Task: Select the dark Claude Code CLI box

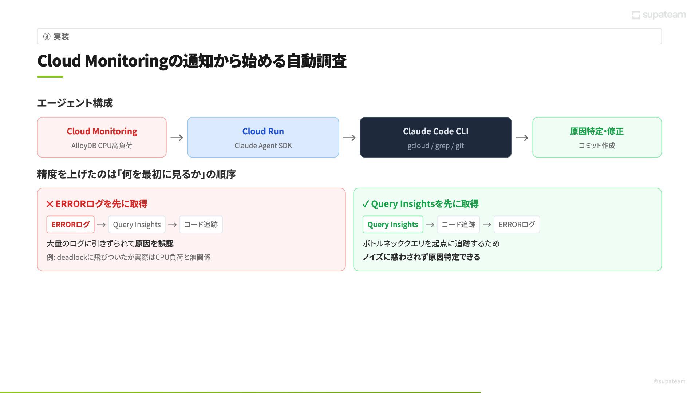Action: (x=436, y=137)
